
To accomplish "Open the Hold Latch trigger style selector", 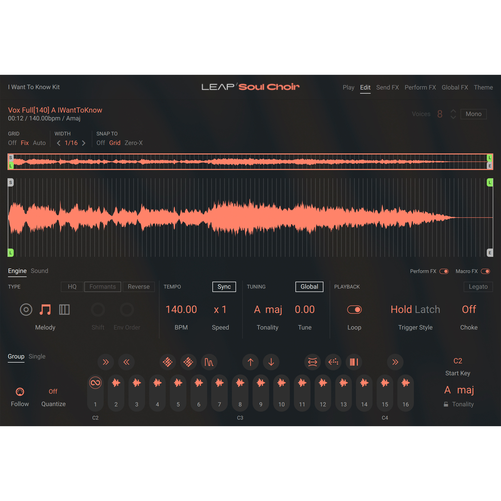I will [x=415, y=309].
